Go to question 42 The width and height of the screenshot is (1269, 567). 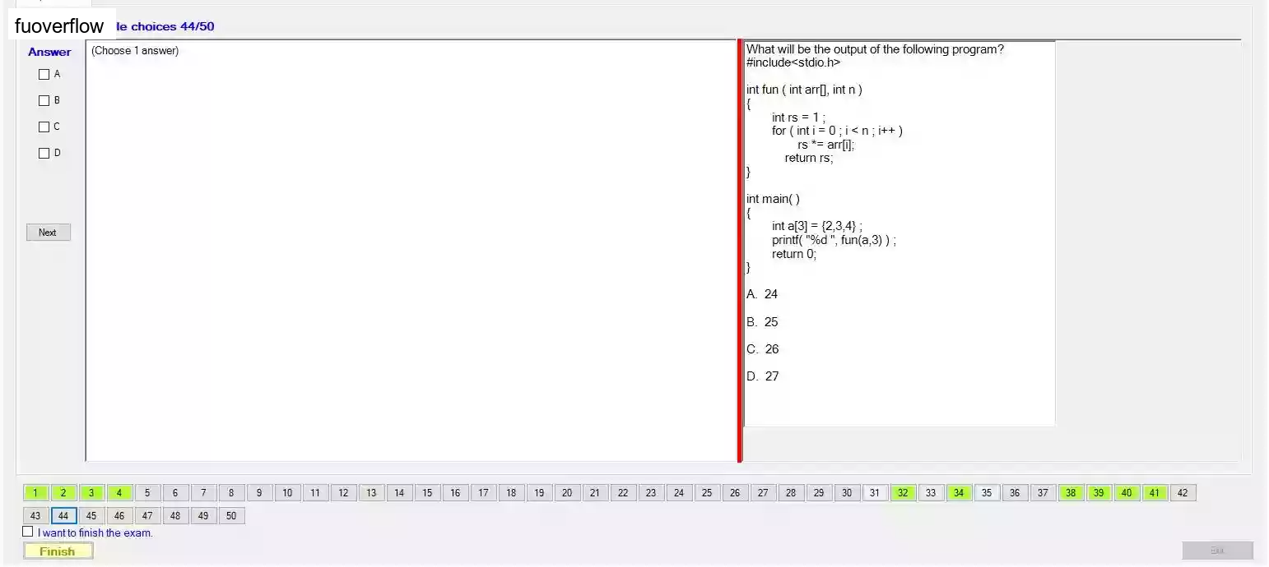tap(1183, 493)
